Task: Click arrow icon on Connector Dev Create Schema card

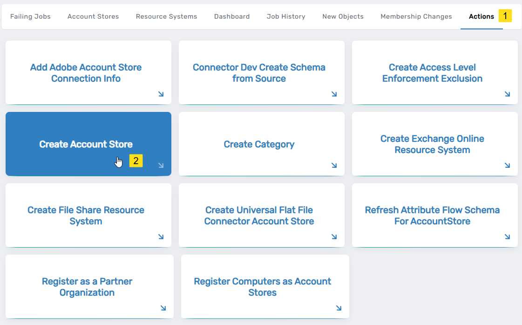Action: (x=334, y=94)
